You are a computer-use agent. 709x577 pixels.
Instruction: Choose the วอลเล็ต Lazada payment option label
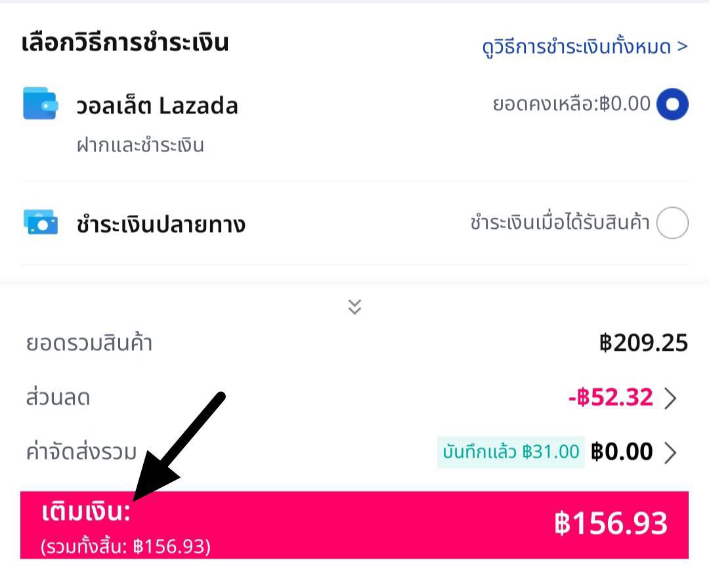point(157,106)
